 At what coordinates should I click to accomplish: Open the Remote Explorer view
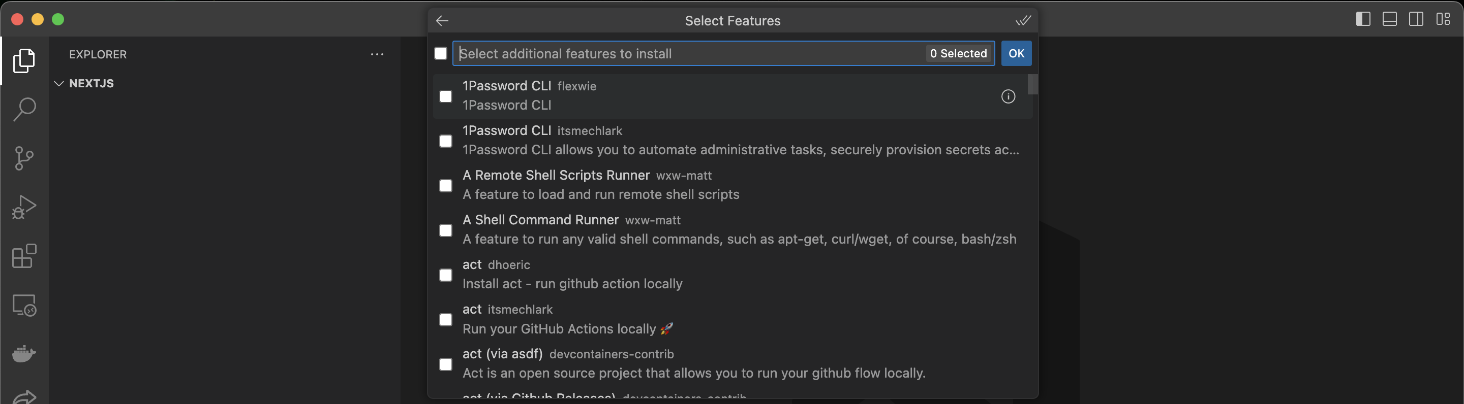click(x=24, y=305)
